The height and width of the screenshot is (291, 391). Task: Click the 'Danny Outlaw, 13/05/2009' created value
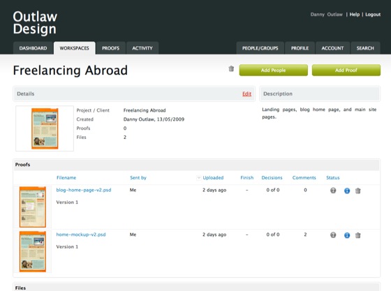point(154,119)
